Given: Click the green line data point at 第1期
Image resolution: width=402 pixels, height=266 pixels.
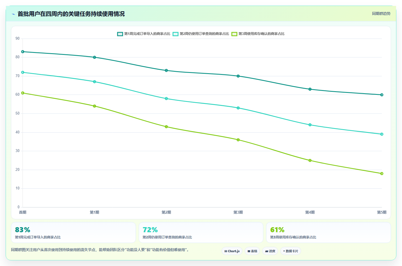Looking at the screenshot, I should (x=94, y=106).
